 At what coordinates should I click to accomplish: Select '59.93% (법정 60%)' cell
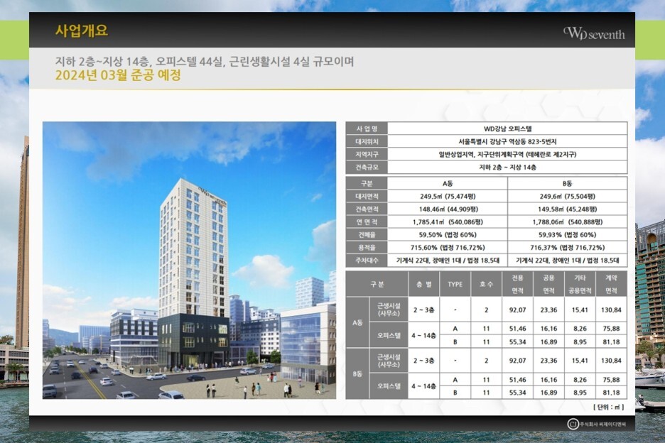tap(567, 234)
